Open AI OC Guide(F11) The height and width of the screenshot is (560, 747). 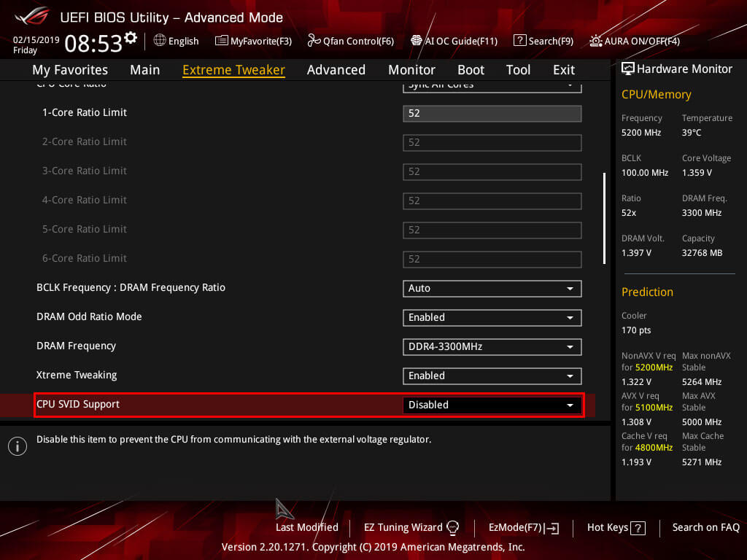(454, 41)
